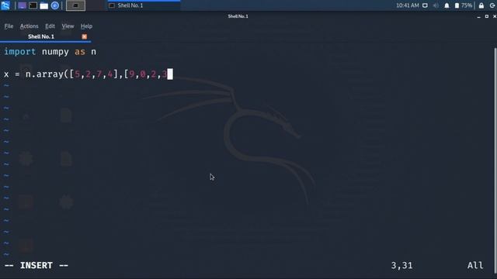Toggle the volume speaker tray icon
The height and width of the screenshot is (279, 497).
point(436,5)
